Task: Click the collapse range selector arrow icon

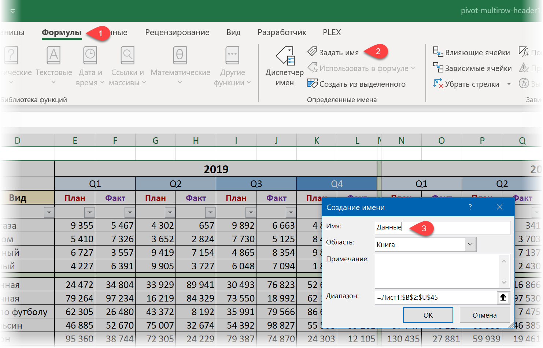Action: click(503, 298)
